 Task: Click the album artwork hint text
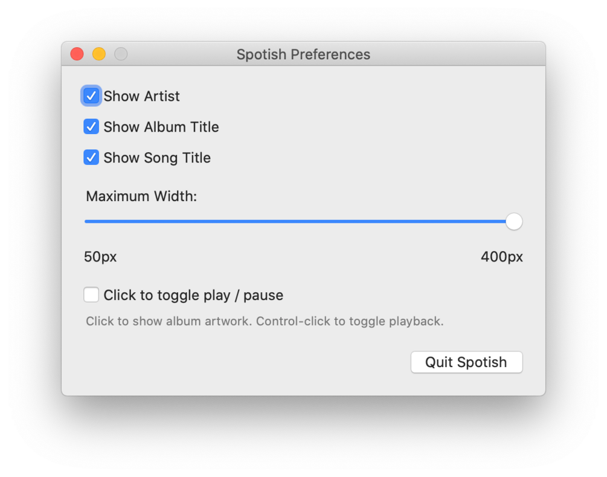[x=265, y=321]
